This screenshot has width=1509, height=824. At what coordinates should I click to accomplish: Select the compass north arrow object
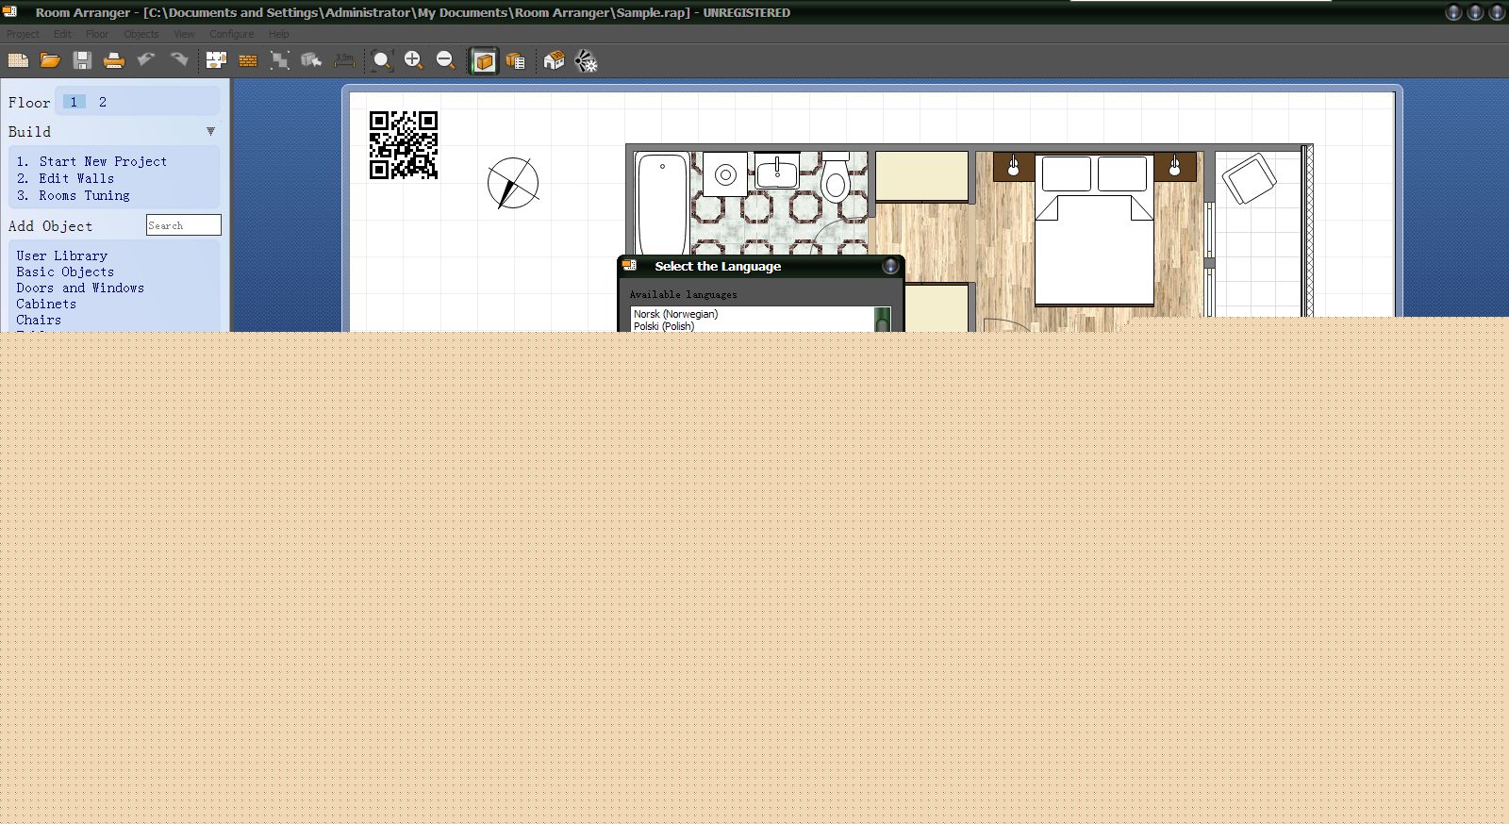point(513,183)
